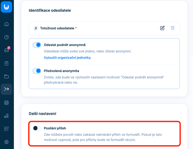Delete the Totožnost odesílatele field
Screen dimensions: 193x149
173,28
